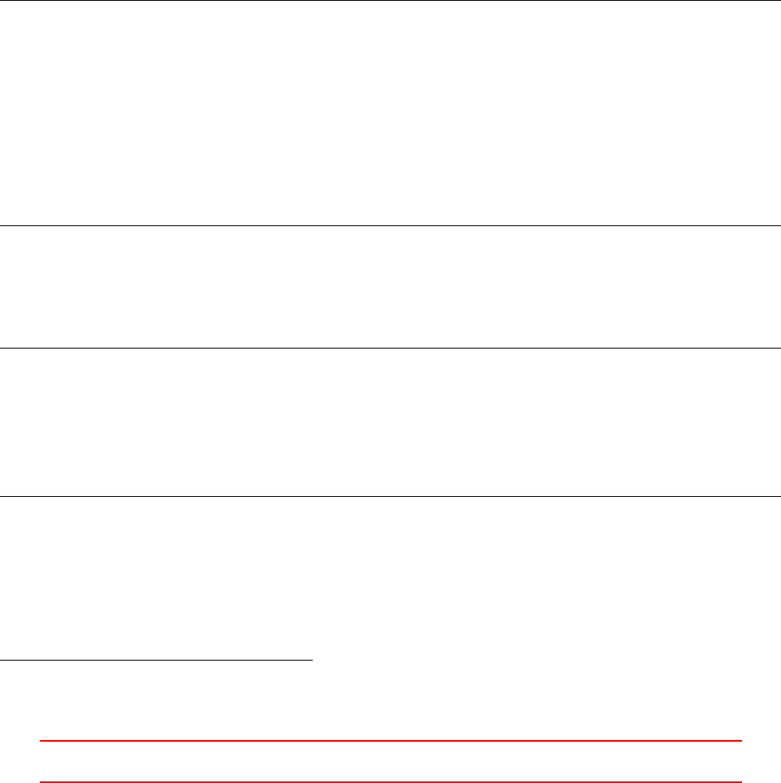781x783 pixels.
Task: Click the left end of the upper red line
Action: (x=41, y=741)
